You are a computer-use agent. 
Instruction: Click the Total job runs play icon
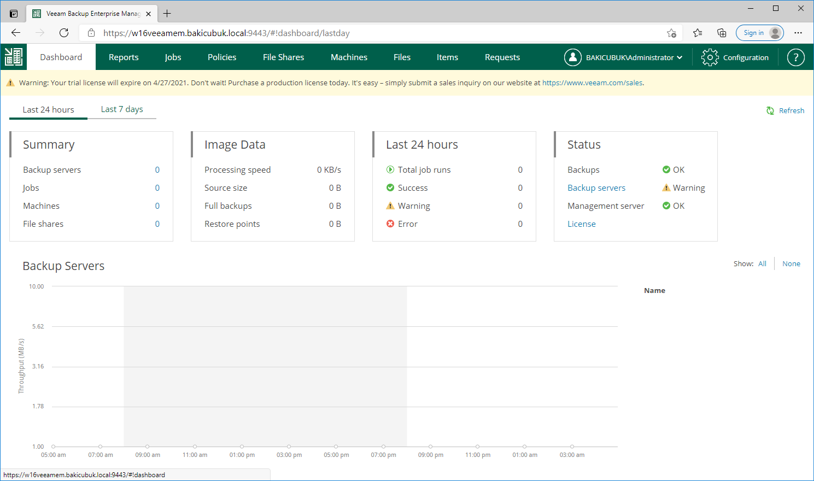[390, 169]
